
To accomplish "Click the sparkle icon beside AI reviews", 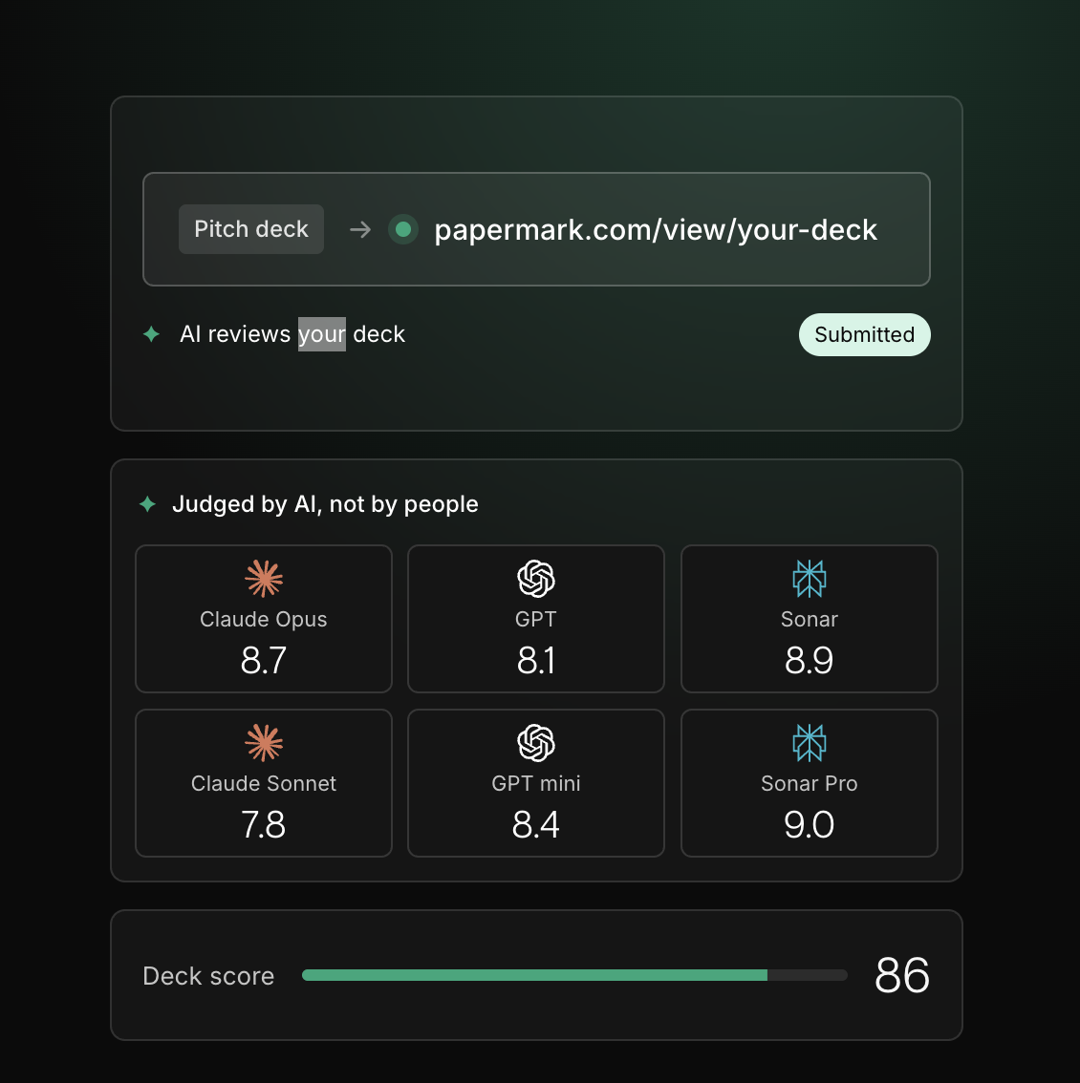I will coord(151,334).
